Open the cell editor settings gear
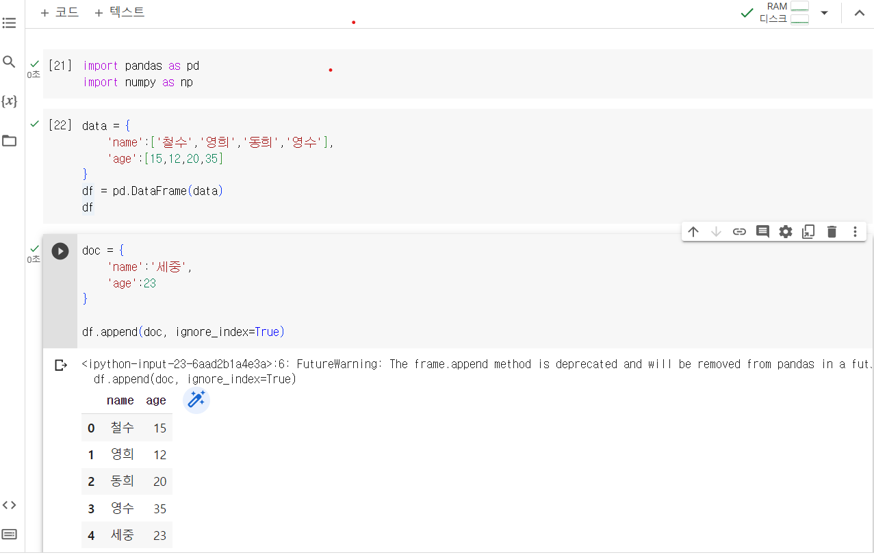The width and height of the screenshot is (874, 555). click(x=786, y=231)
